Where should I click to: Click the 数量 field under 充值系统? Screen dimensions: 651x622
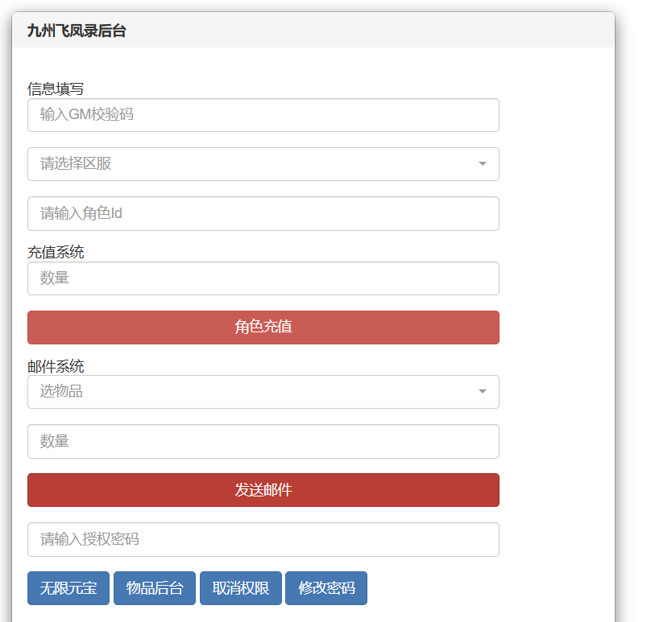click(263, 278)
